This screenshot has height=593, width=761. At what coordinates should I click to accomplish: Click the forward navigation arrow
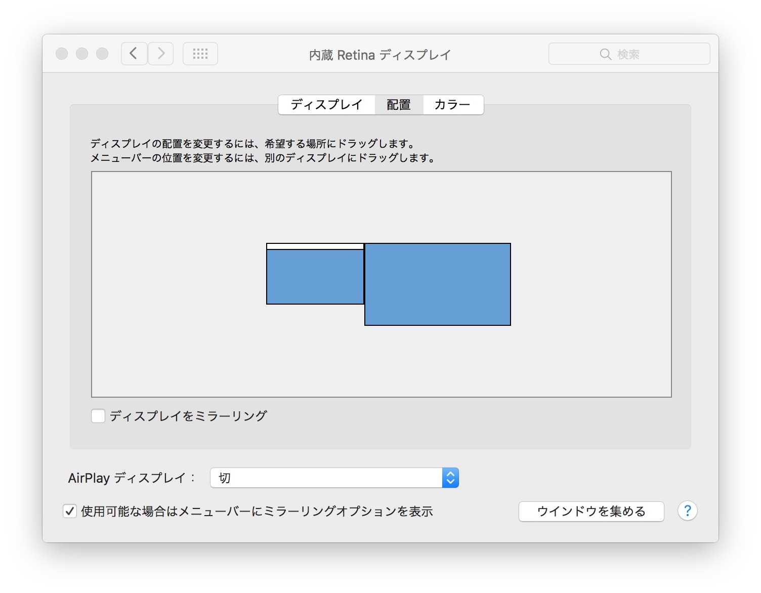click(161, 54)
